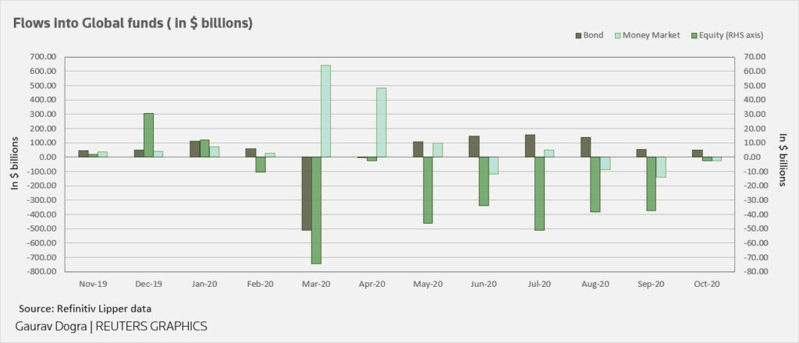This screenshot has width=799, height=343.
Task: Open the 'Source: Refinitiv Lipper data' text
Action: click(80, 308)
